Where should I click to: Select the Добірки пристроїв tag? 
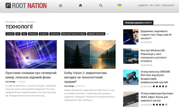click(96, 34)
